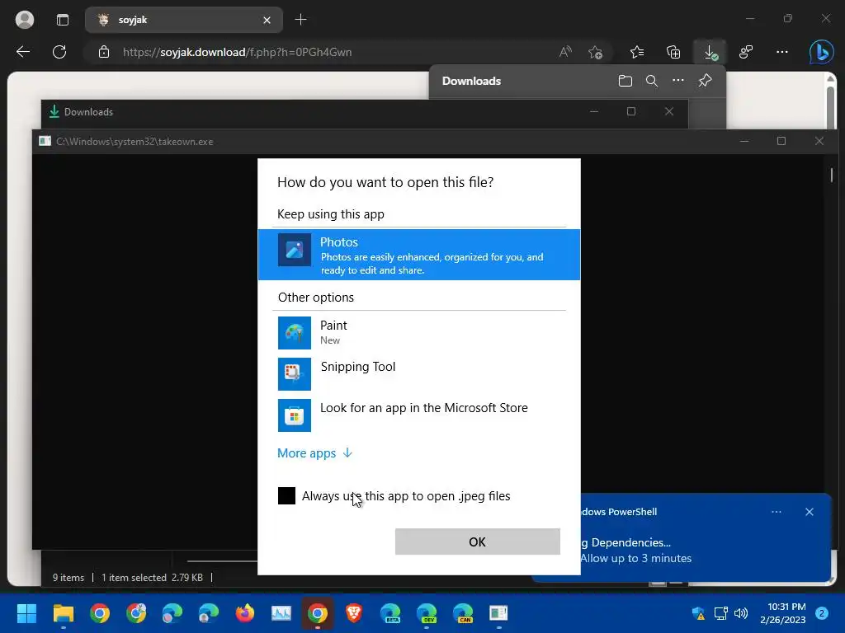
Task: Launch Firefox from the taskbar
Action: [x=244, y=613]
